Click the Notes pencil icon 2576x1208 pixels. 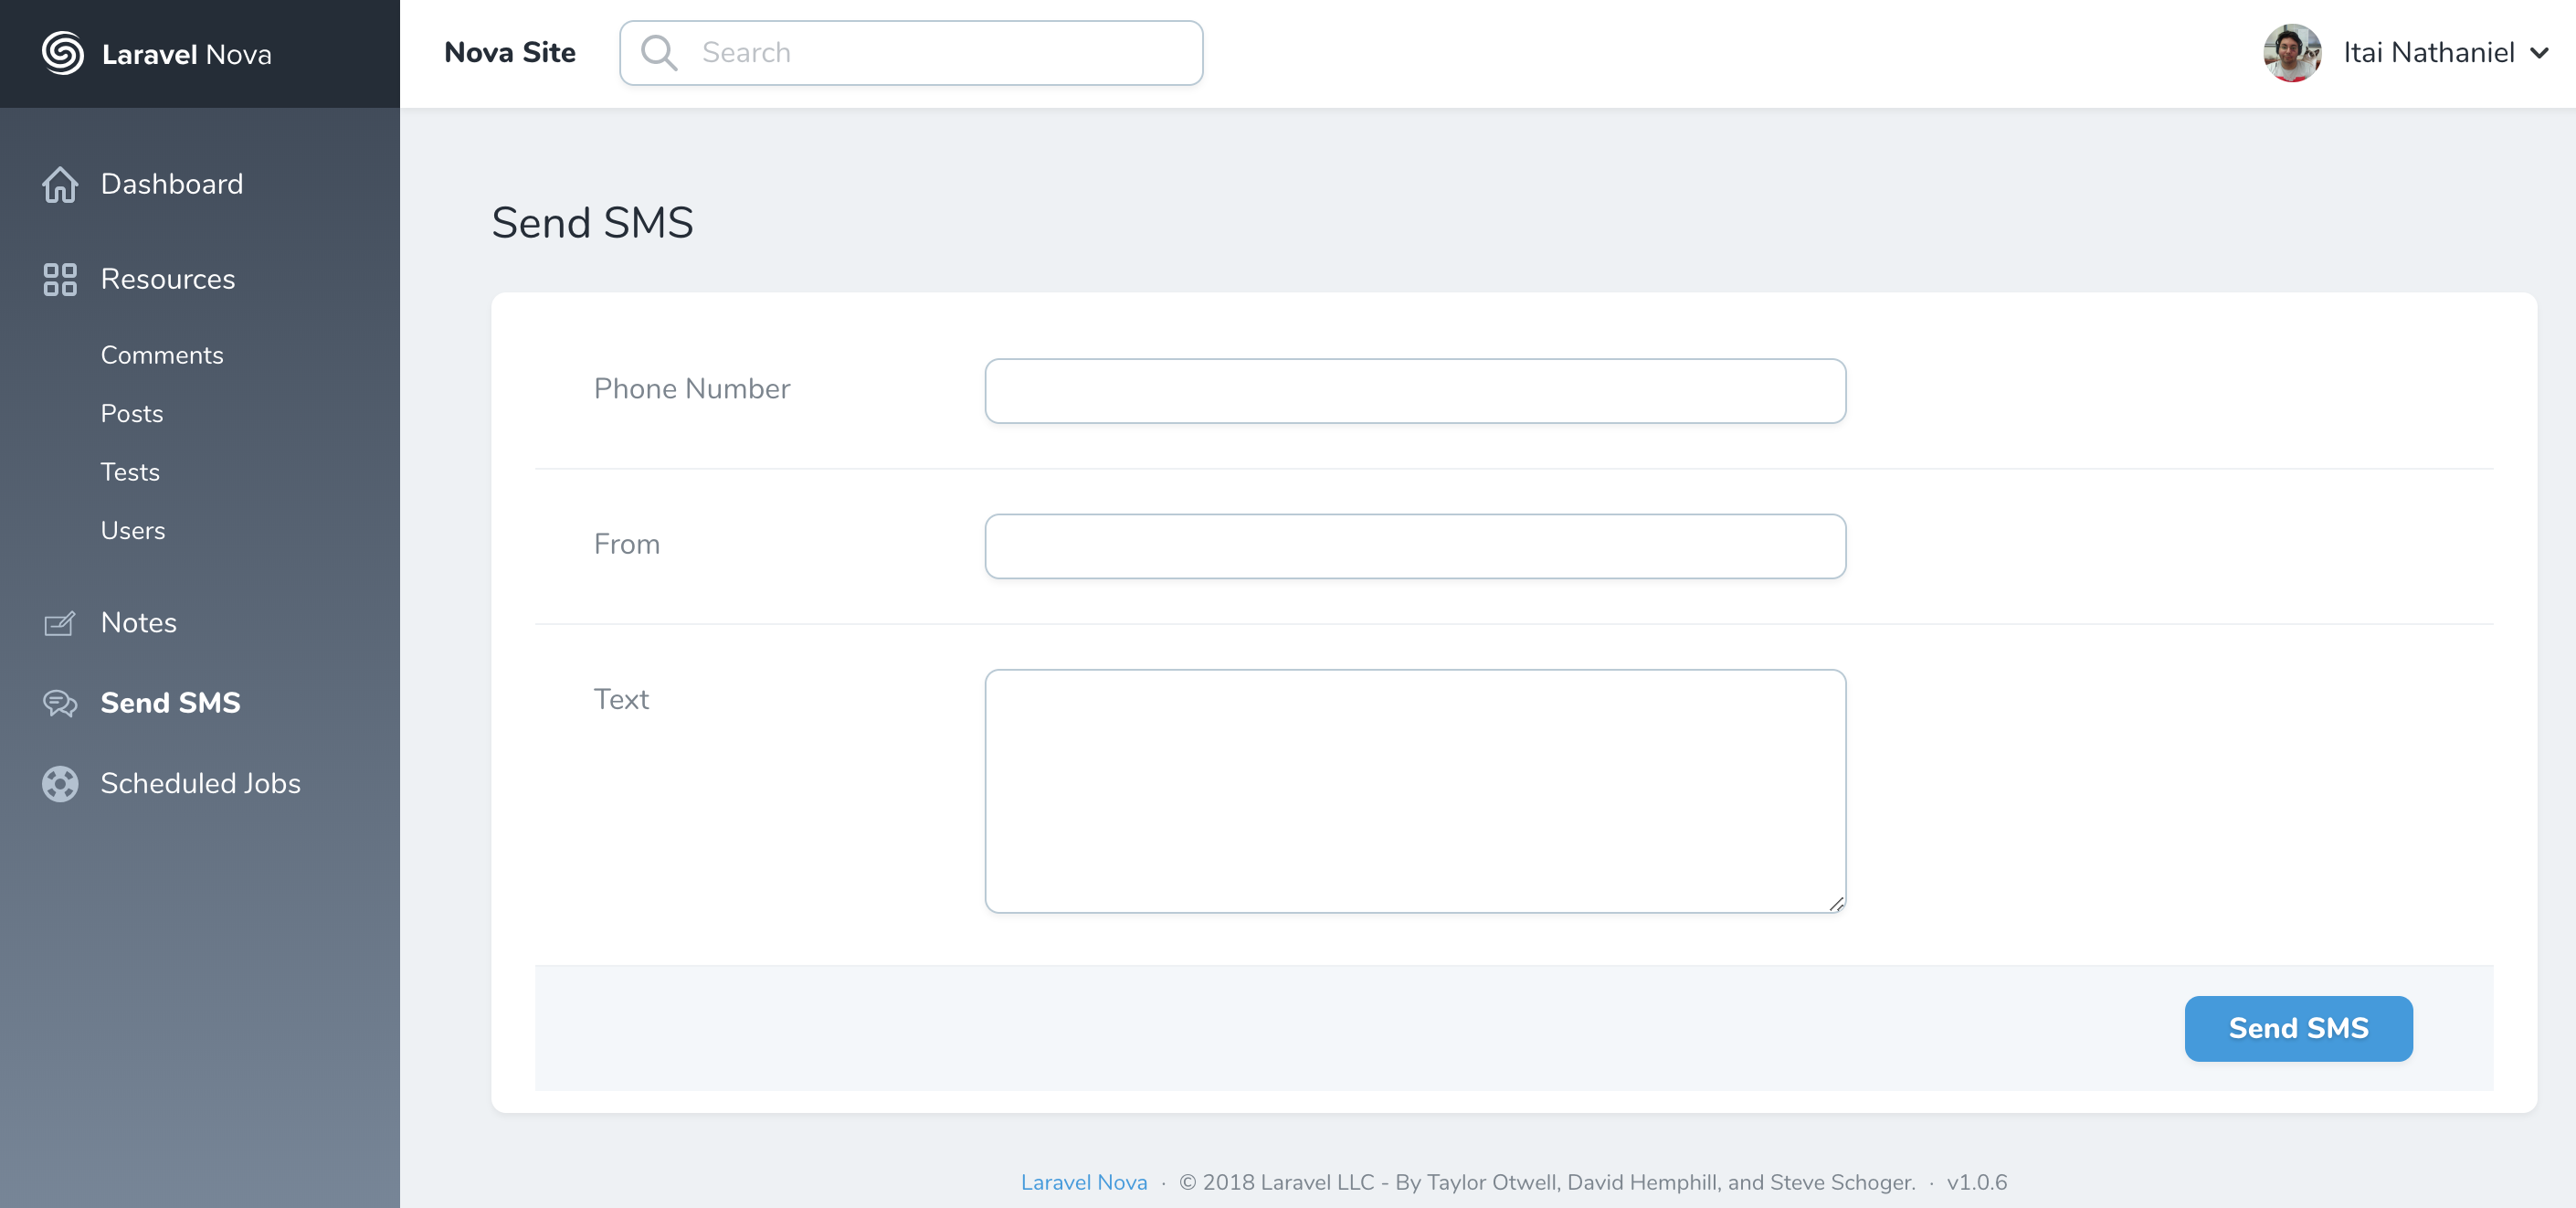click(60, 623)
